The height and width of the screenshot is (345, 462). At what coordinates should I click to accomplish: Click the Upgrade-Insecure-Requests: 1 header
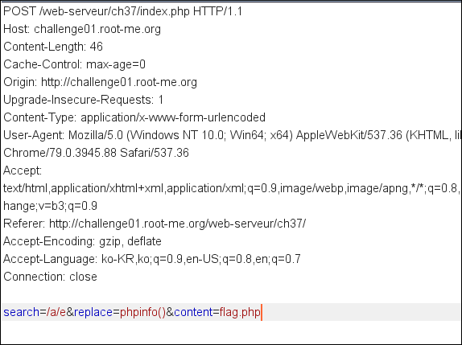(x=84, y=100)
